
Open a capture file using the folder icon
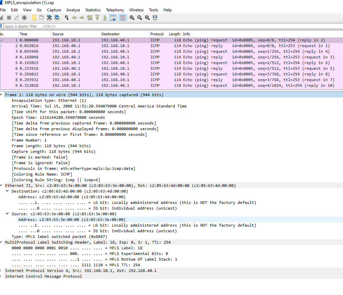(x=34, y=18)
